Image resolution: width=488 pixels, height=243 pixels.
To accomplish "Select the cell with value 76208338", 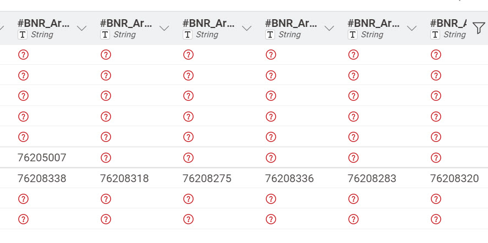I will tap(42, 178).
